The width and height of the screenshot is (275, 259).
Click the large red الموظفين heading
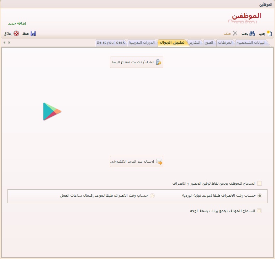coord(247,16)
